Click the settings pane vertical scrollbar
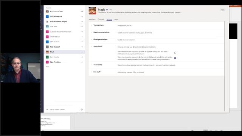Viewport: 242px width, 136px height. click(225, 66)
